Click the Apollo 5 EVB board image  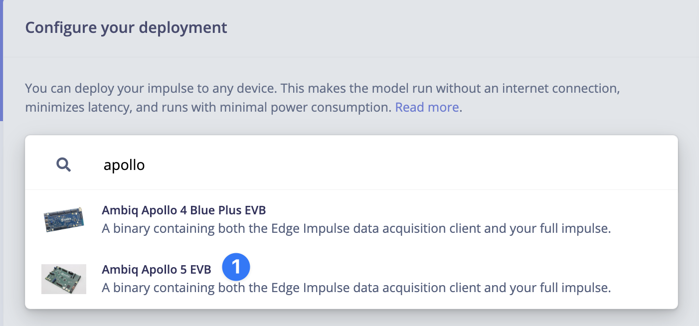[63, 279]
